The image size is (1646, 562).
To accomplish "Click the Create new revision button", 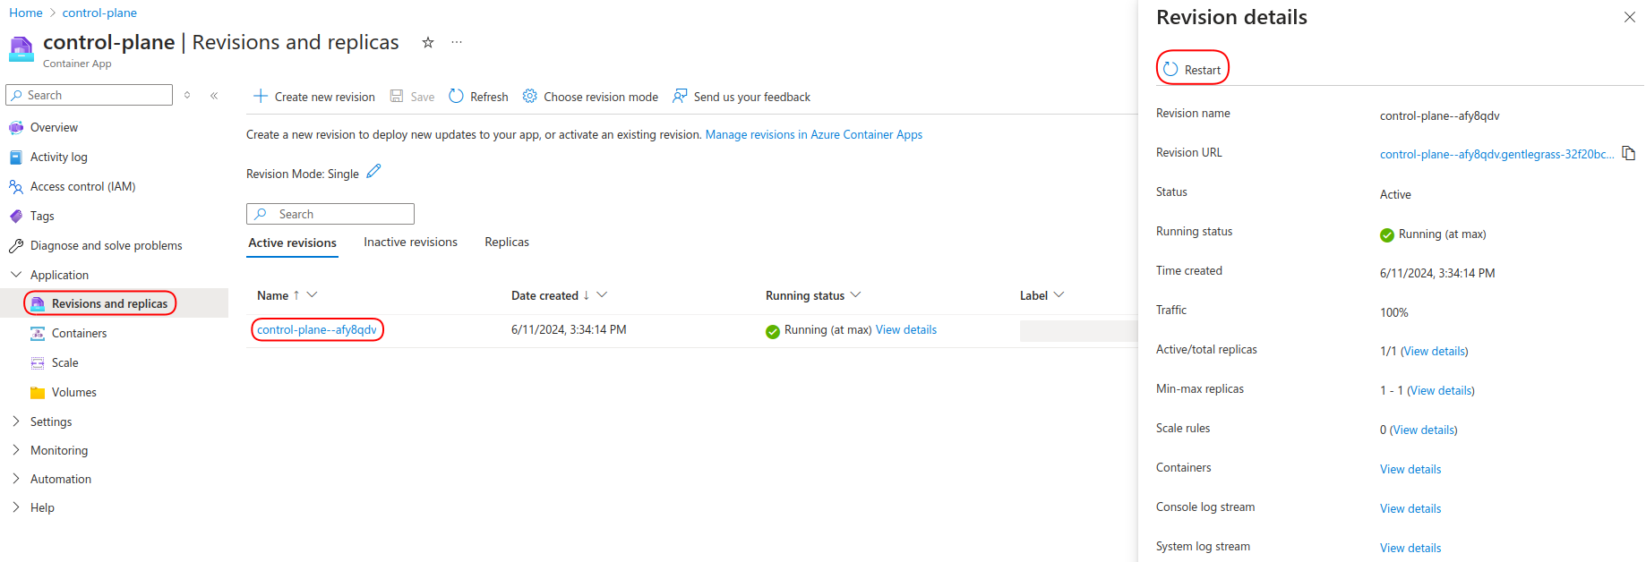I will click(314, 96).
